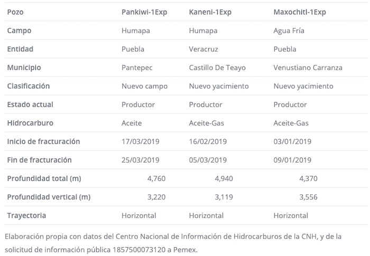This screenshot has width=370, height=256.
Task: Select the Pozo row label
Action: pyautogui.click(x=15, y=12)
